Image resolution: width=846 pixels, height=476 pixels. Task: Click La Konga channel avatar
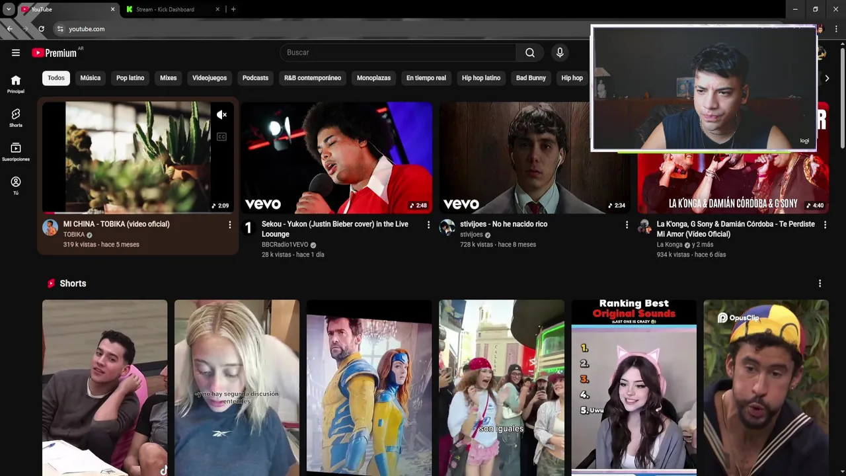pyautogui.click(x=644, y=227)
